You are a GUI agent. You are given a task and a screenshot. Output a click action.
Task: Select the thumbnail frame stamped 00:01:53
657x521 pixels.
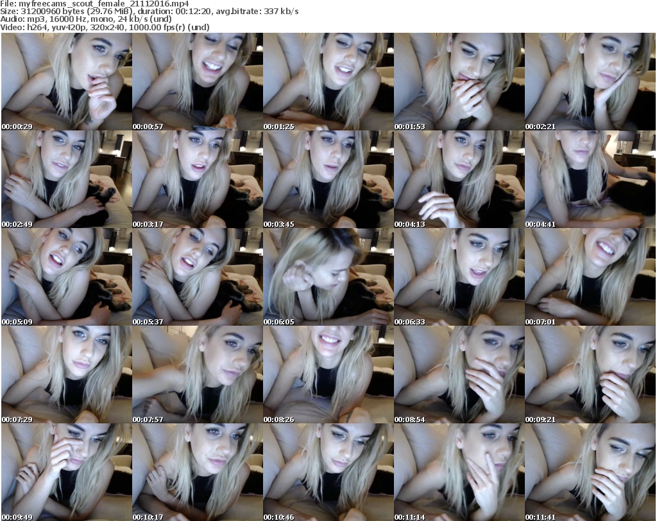(459, 82)
